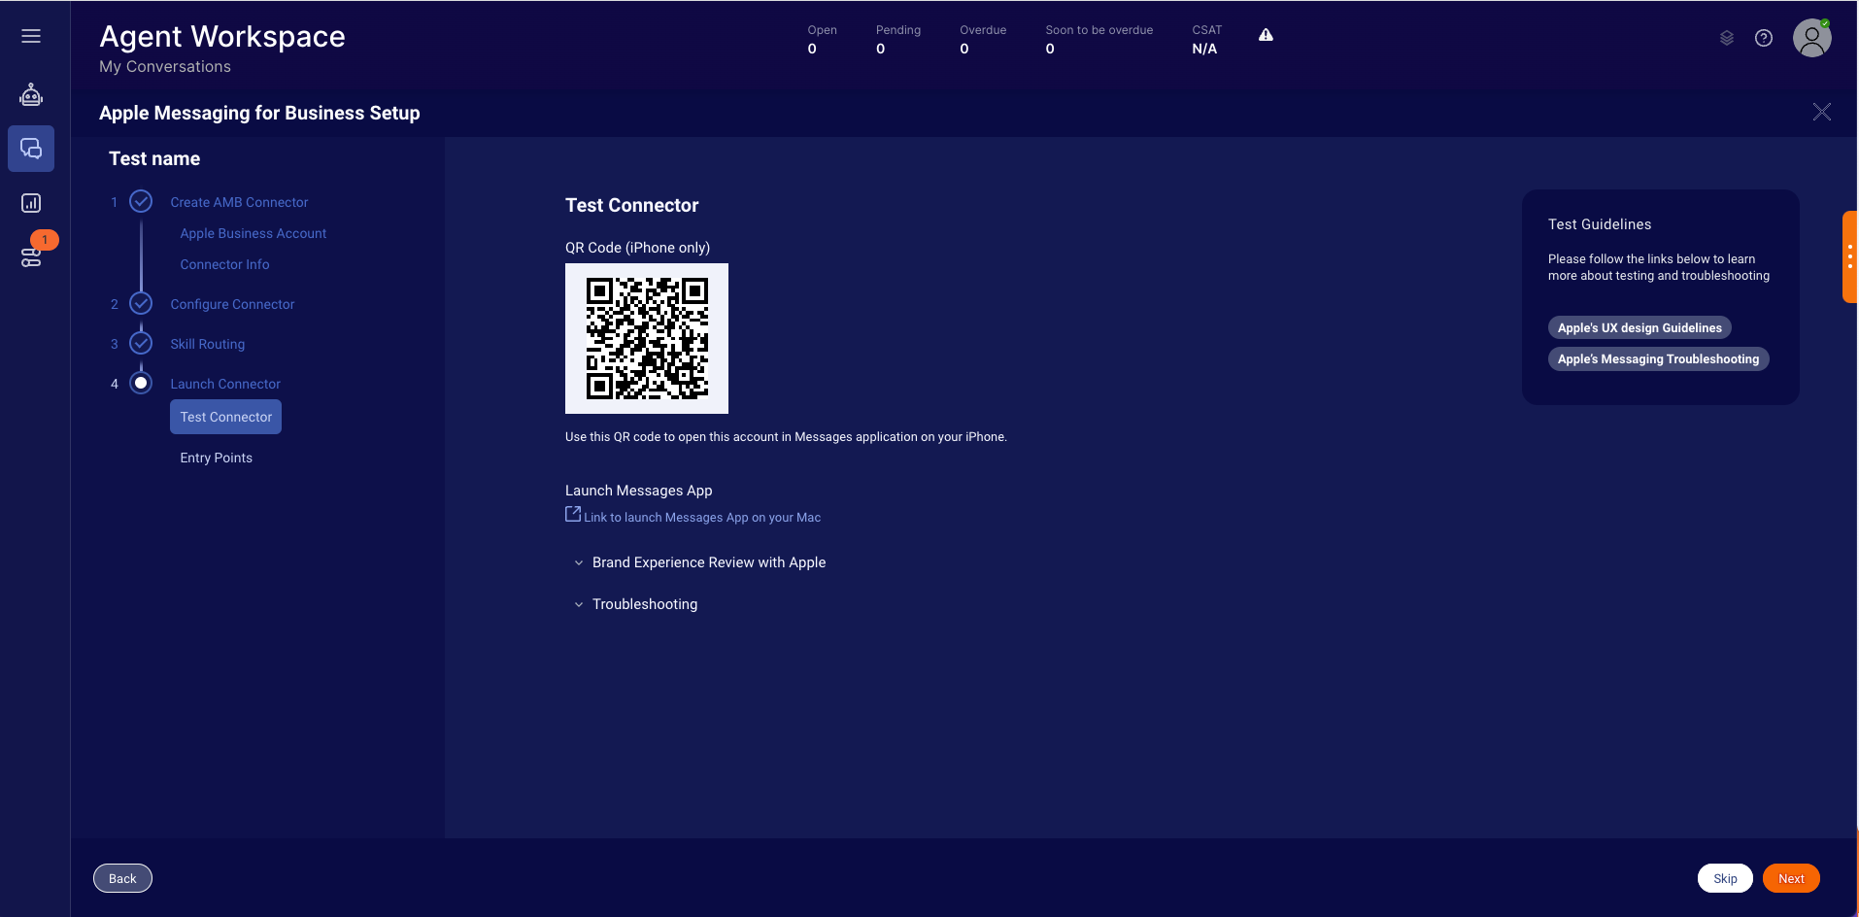1859x917 pixels.
Task: Click the Open conversations counter
Action: (x=822, y=40)
